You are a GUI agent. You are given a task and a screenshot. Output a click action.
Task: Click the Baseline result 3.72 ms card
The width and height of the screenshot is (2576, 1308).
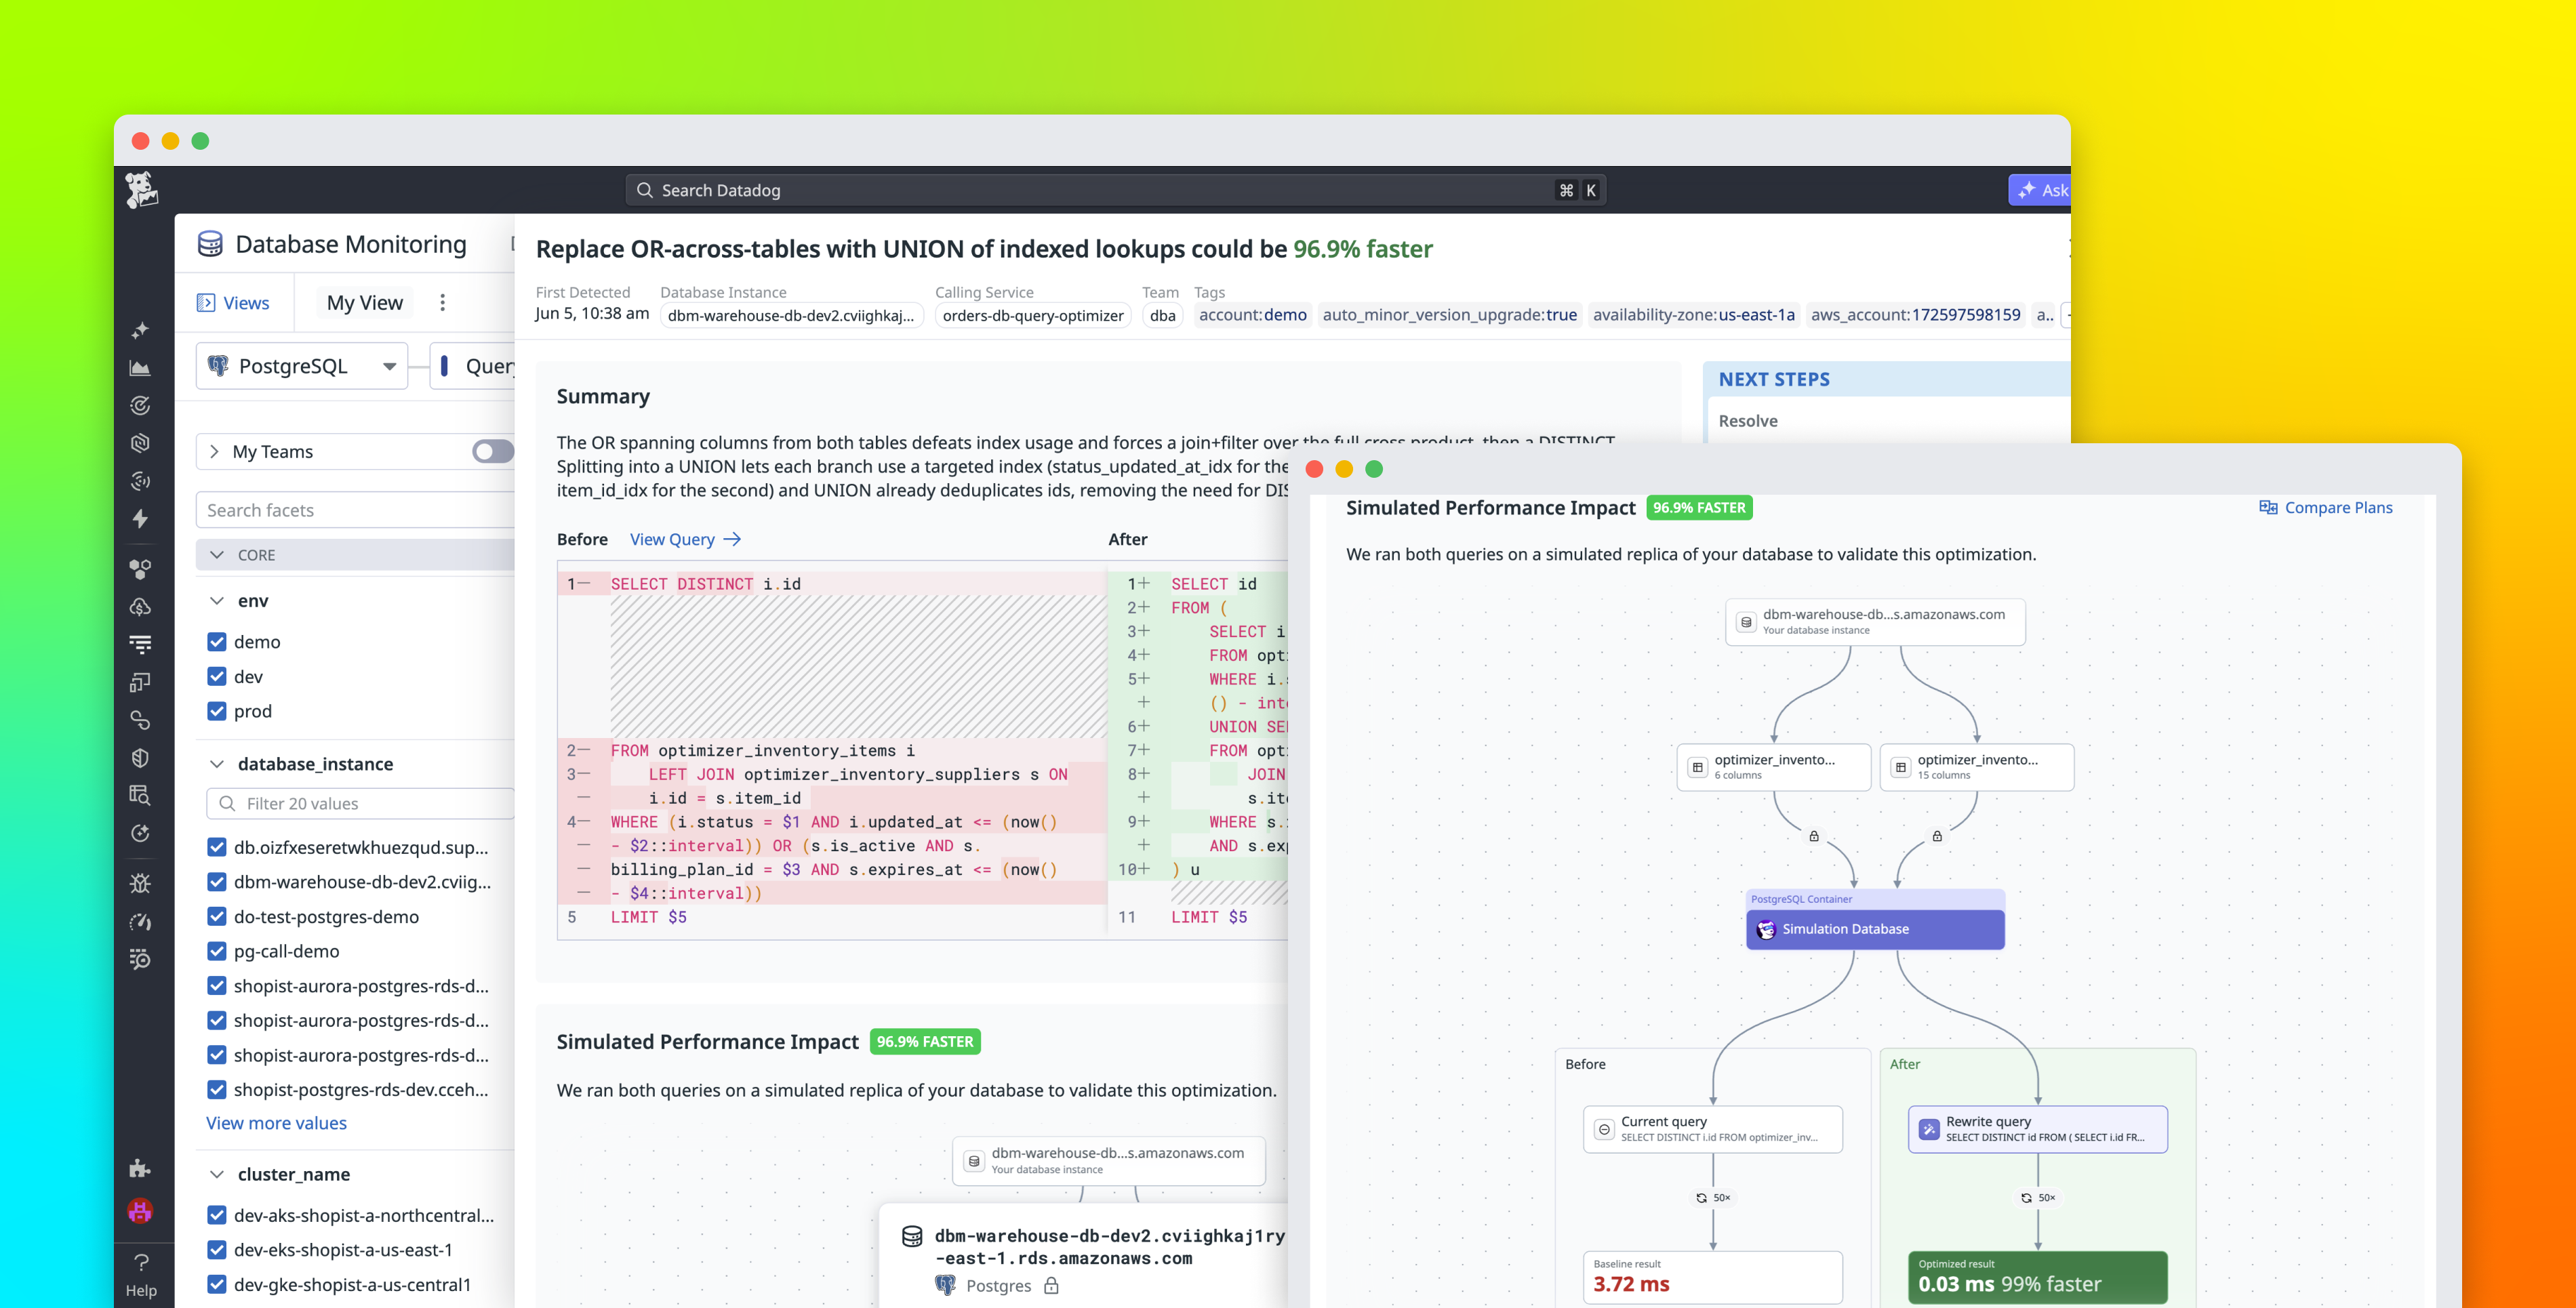tap(1713, 1277)
